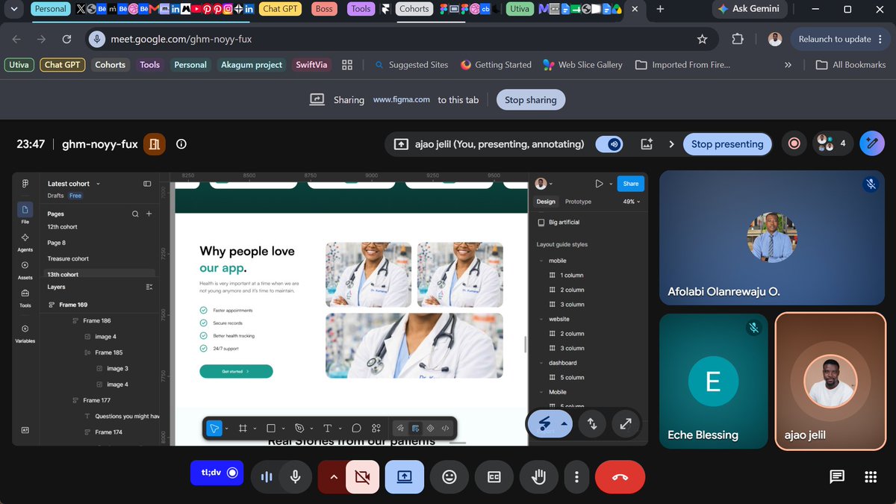Collapse all layers icon in Layers header
Image resolution: width=896 pixels, height=504 pixels.
149,287
